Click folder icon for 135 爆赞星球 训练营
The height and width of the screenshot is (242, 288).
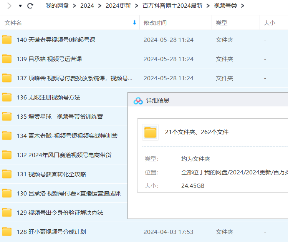[7, 116]
